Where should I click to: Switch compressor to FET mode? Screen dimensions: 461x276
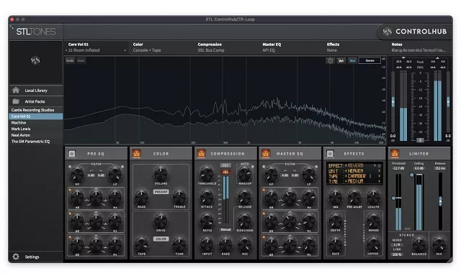point(225,166)
